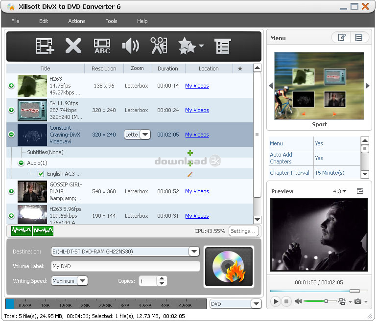The height and width of the screenshot is (321, 376).
Task: Click the preview pop-out window icon
Action: pos(360,191)
